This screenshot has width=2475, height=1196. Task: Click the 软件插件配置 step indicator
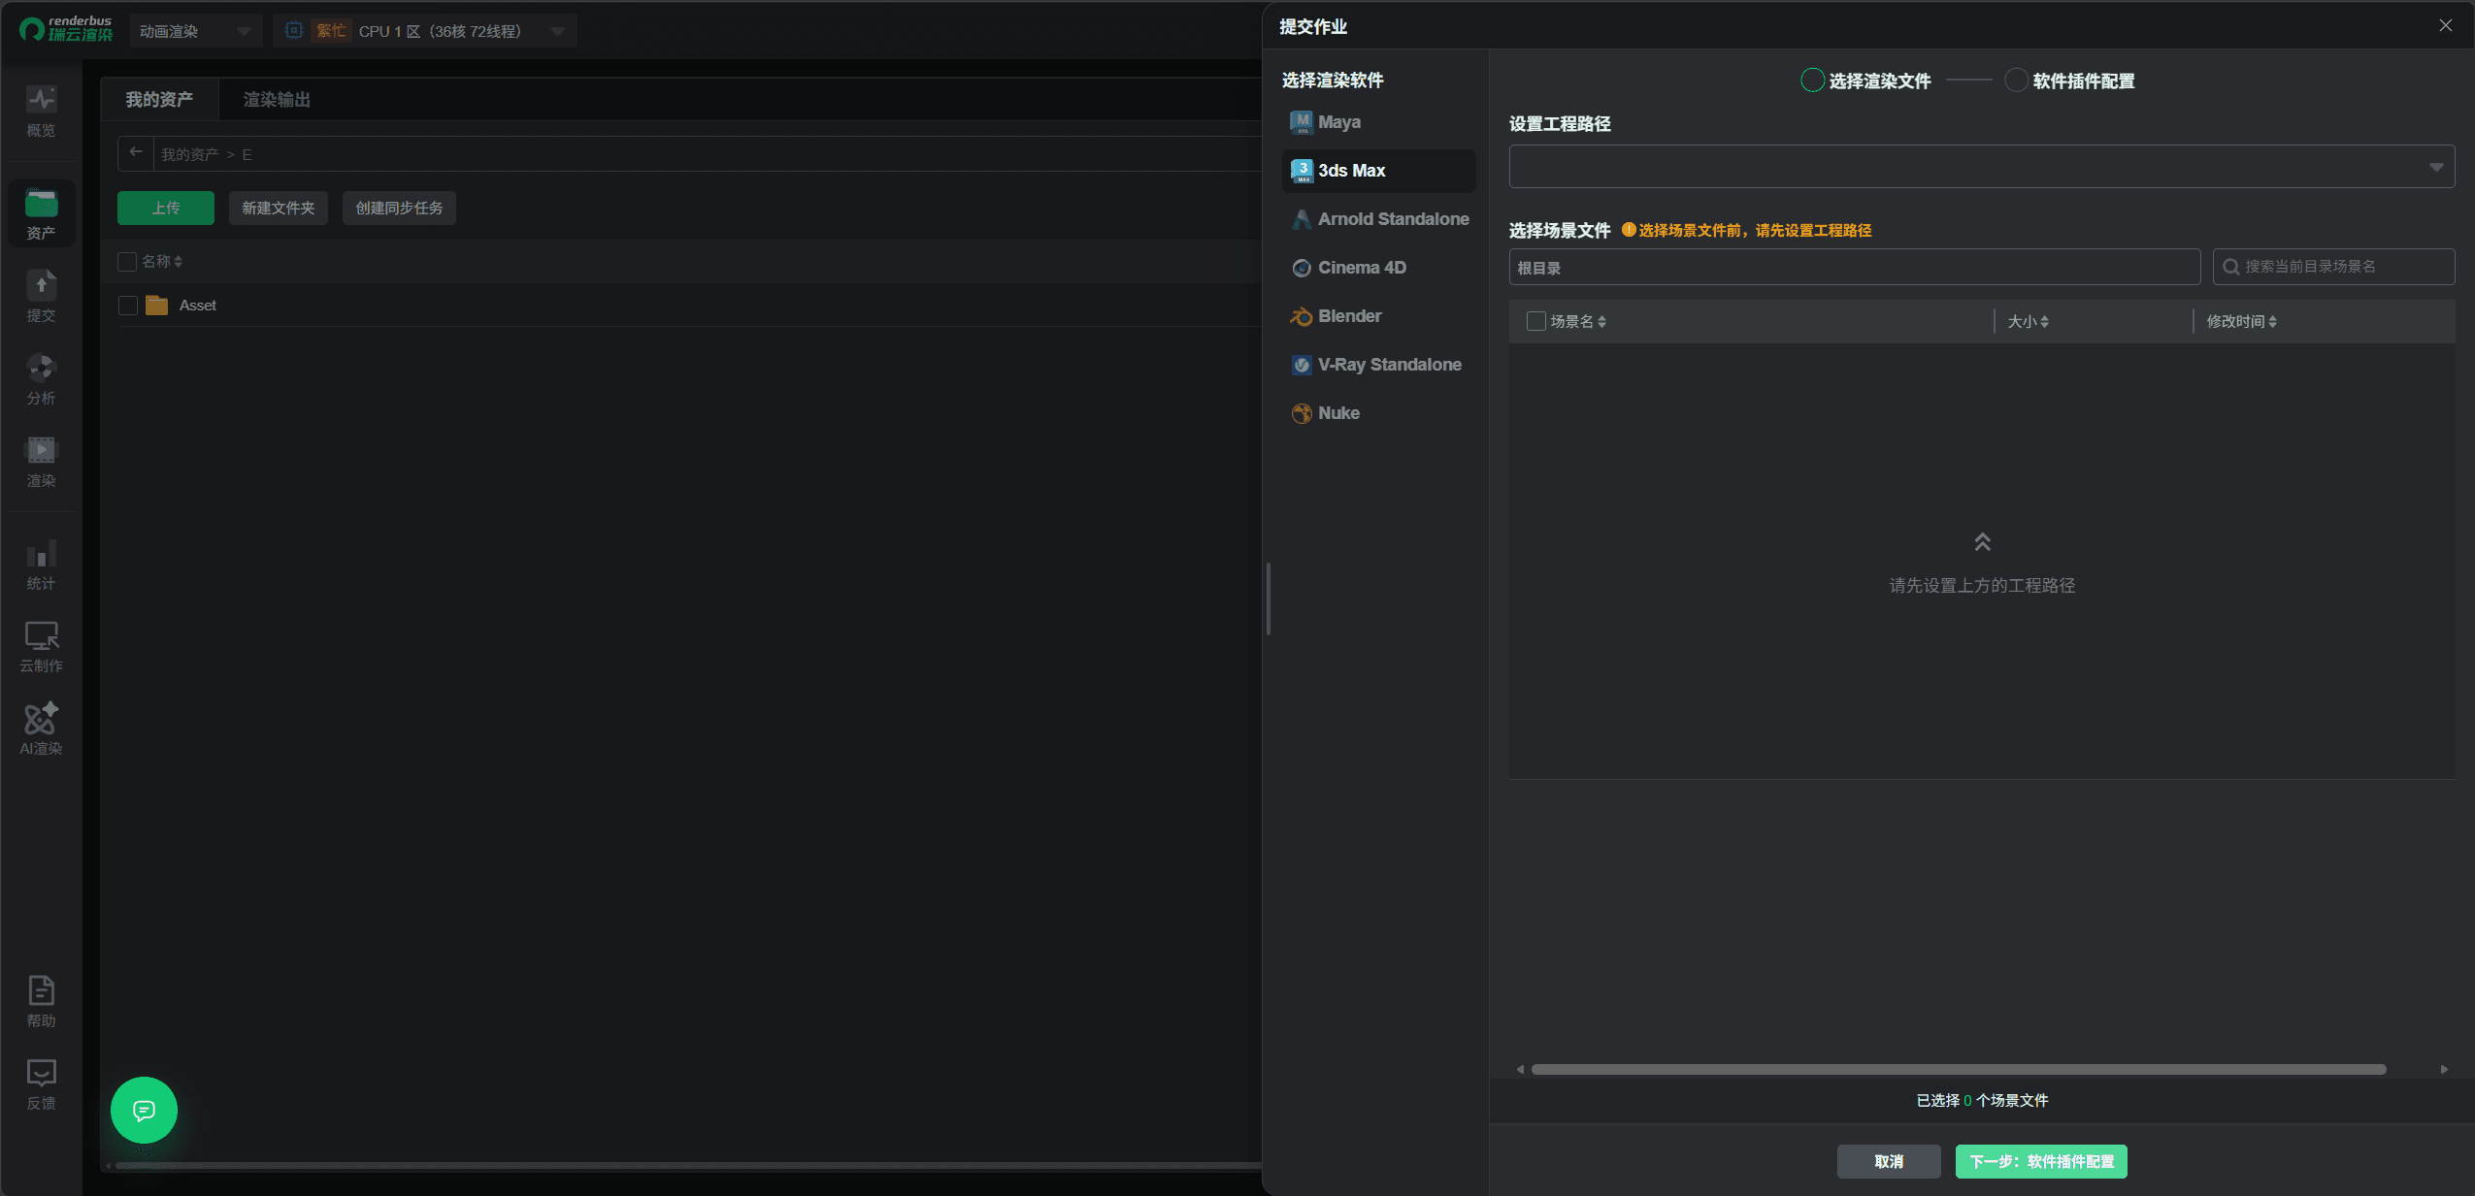(x=2069, y=81)
